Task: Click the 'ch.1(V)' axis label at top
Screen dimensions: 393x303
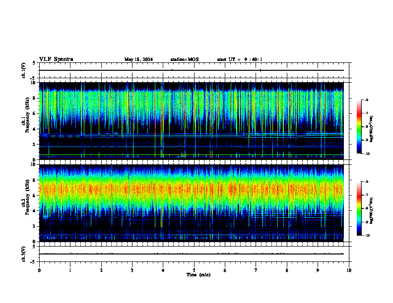Action: (24, 70)
